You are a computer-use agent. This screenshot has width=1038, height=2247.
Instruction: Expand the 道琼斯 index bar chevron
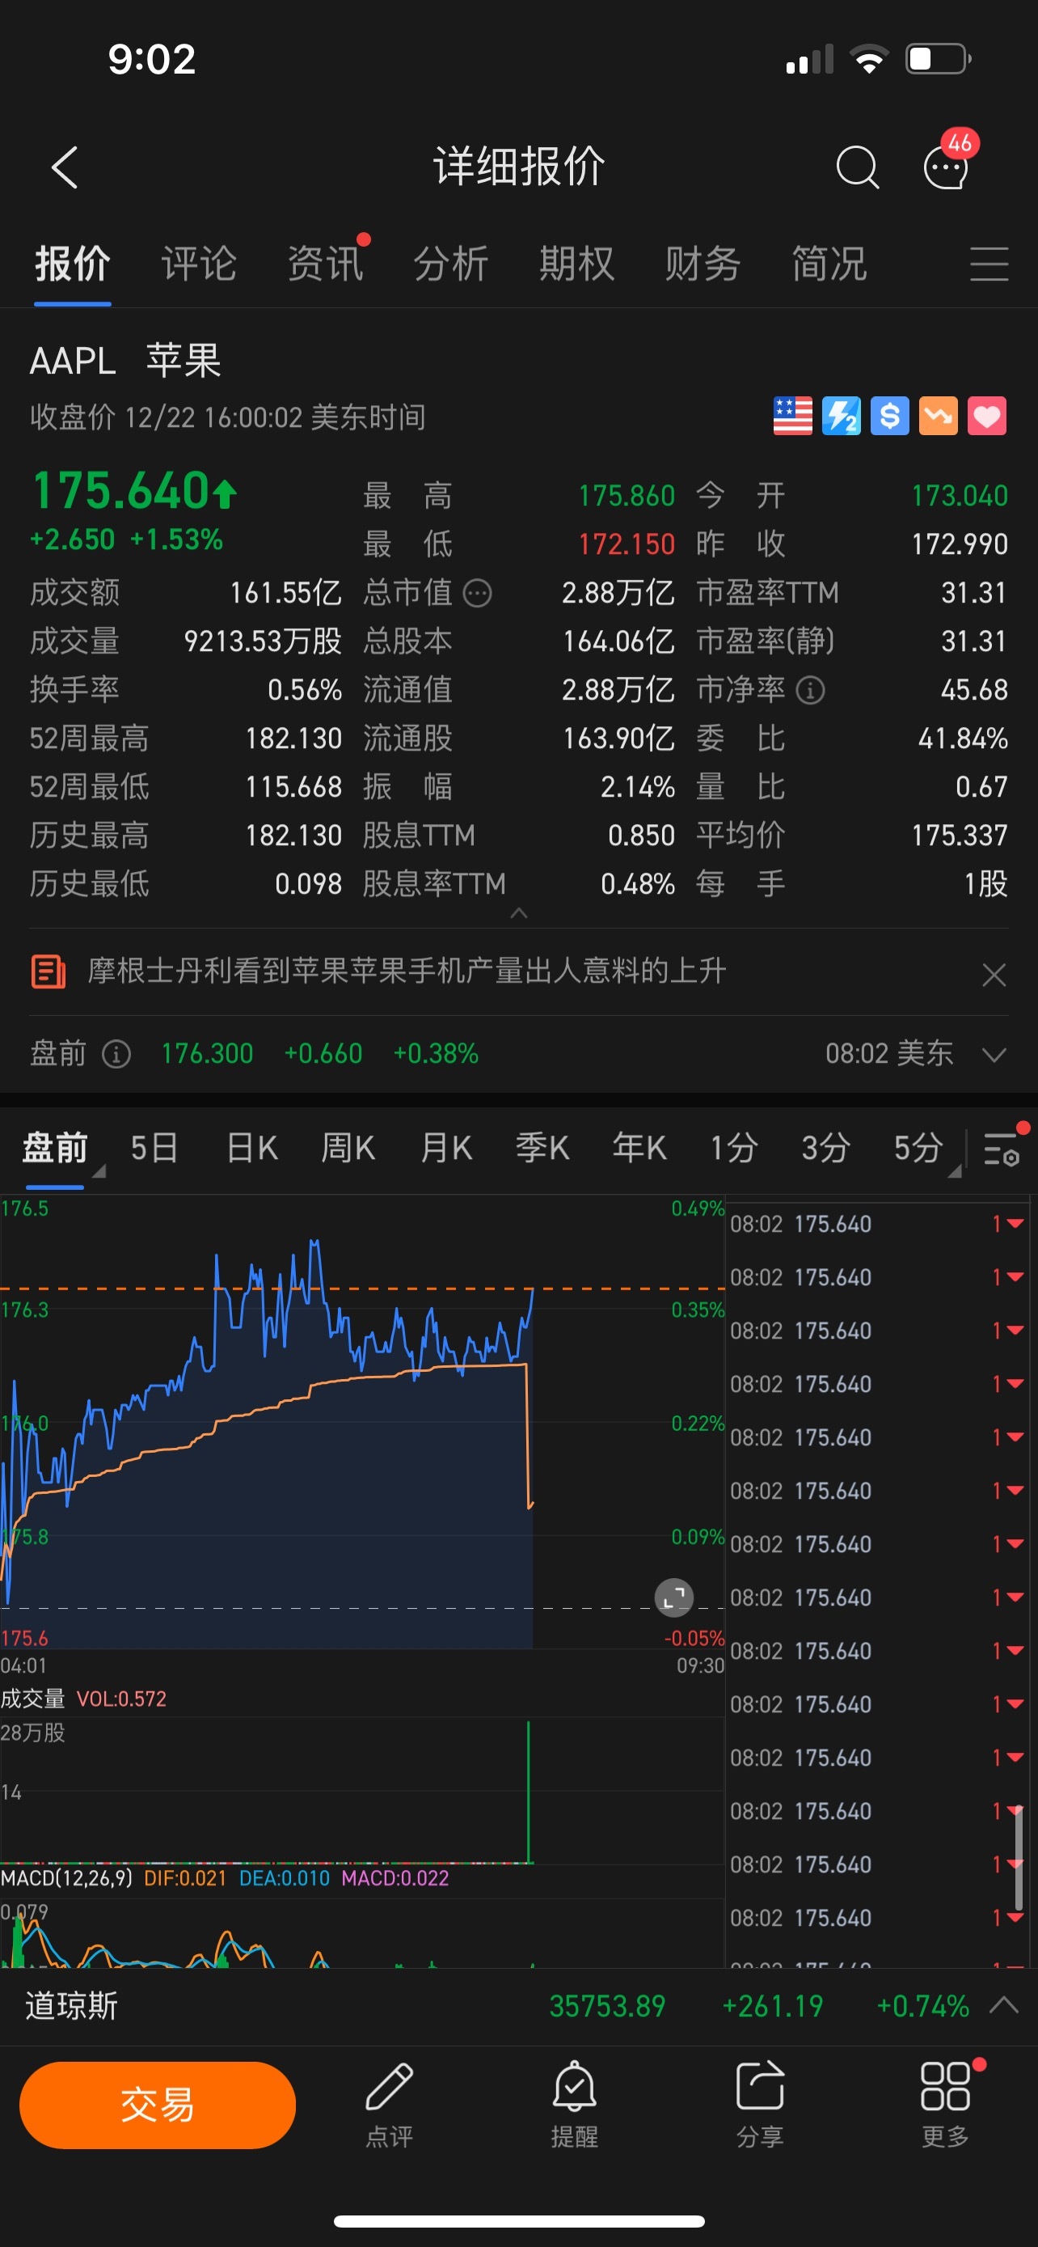1004,2004
